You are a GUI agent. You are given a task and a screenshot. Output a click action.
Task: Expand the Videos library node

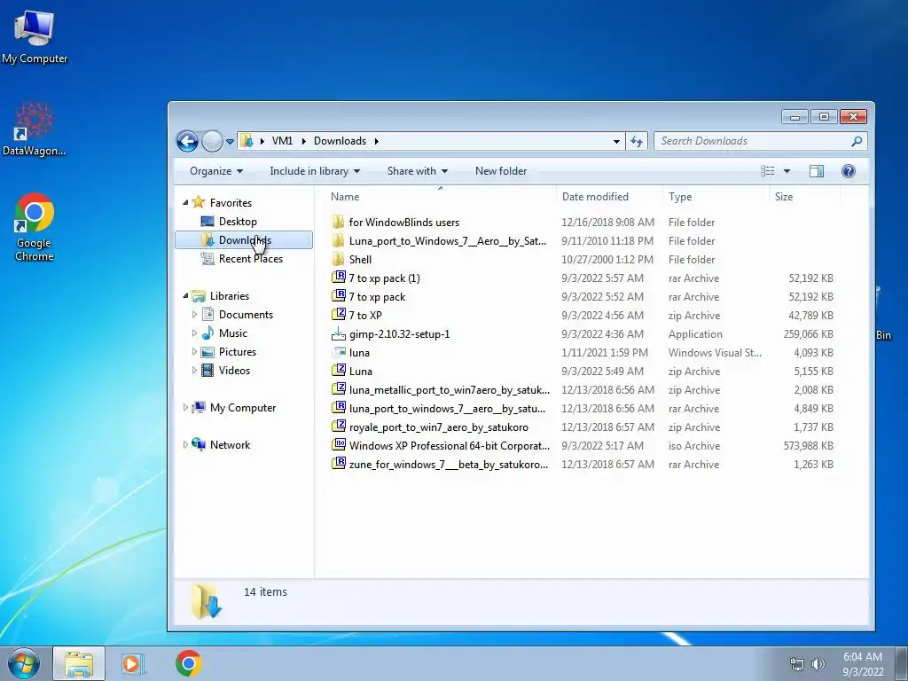tap(194, 370)
